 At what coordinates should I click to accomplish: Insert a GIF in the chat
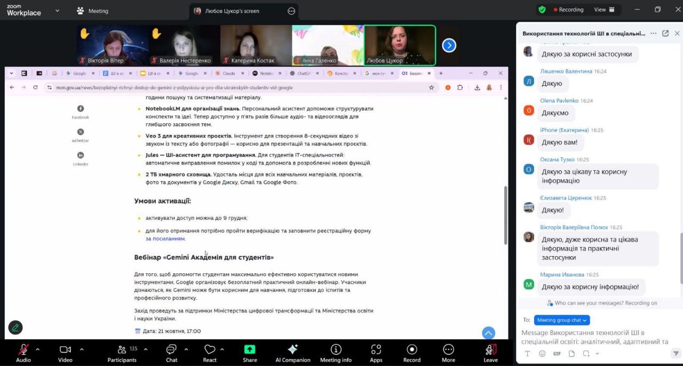[x=557, y=354]
